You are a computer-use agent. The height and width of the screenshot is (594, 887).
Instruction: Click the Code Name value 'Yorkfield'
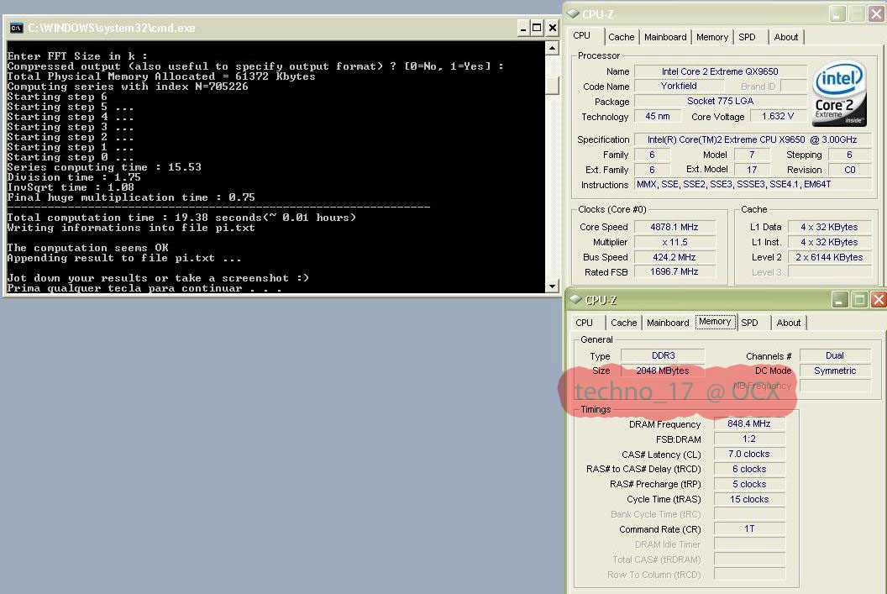[x=679, y=86]
